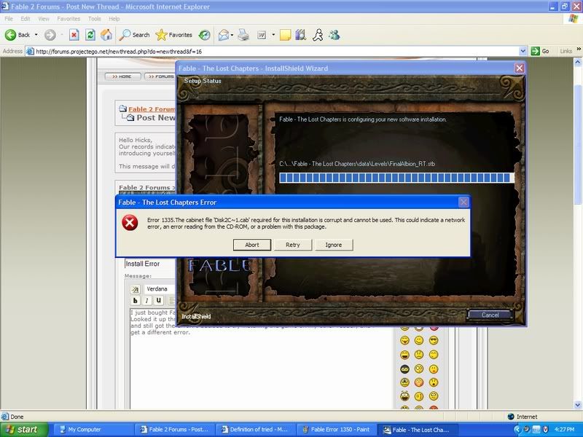
Task: Toggle Bold in the message editor
Action: coord(135,301)
